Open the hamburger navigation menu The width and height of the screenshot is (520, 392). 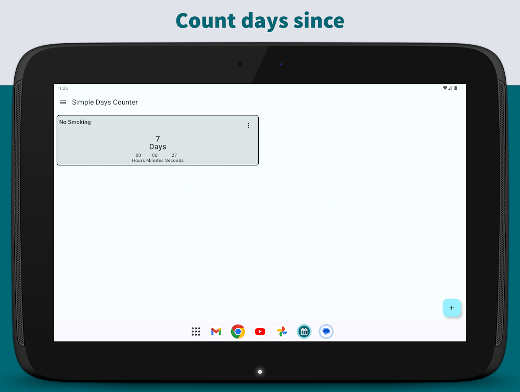pos(63,103)
